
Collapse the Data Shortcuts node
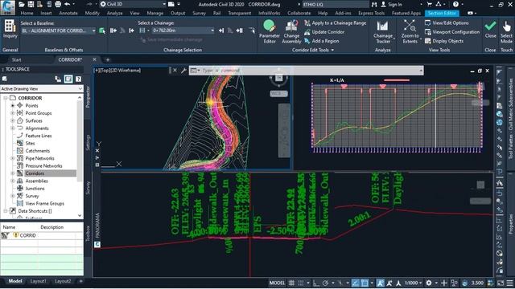(x=6, y=211)
